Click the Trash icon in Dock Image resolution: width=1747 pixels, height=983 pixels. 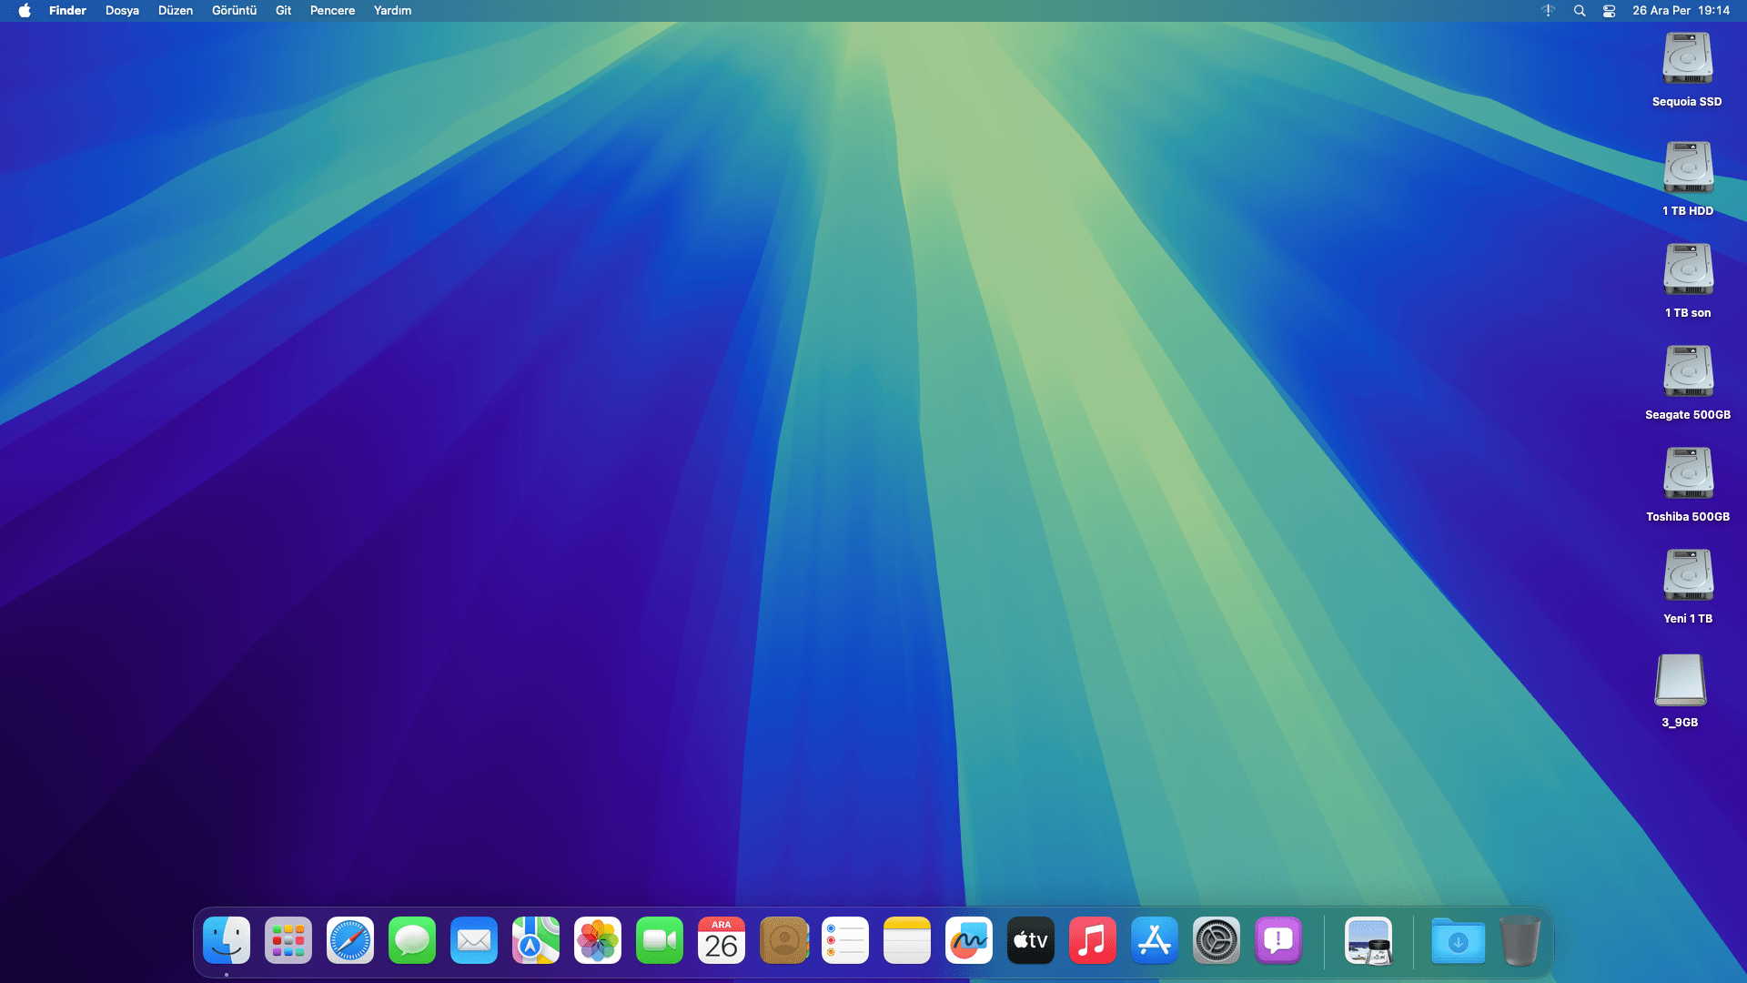pos(1520,940)
